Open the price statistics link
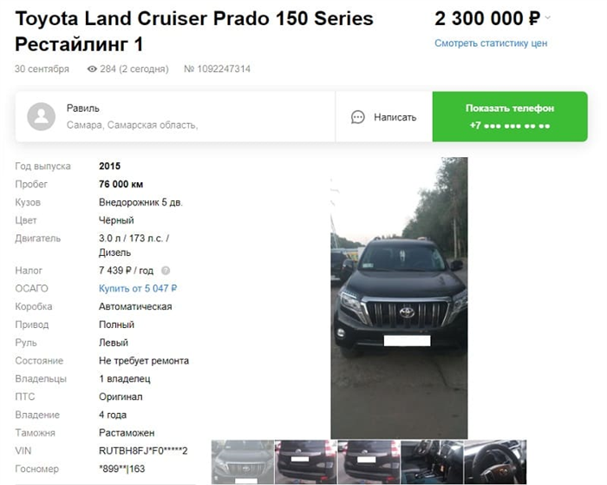607x485 pixels. tap(491, 43)
